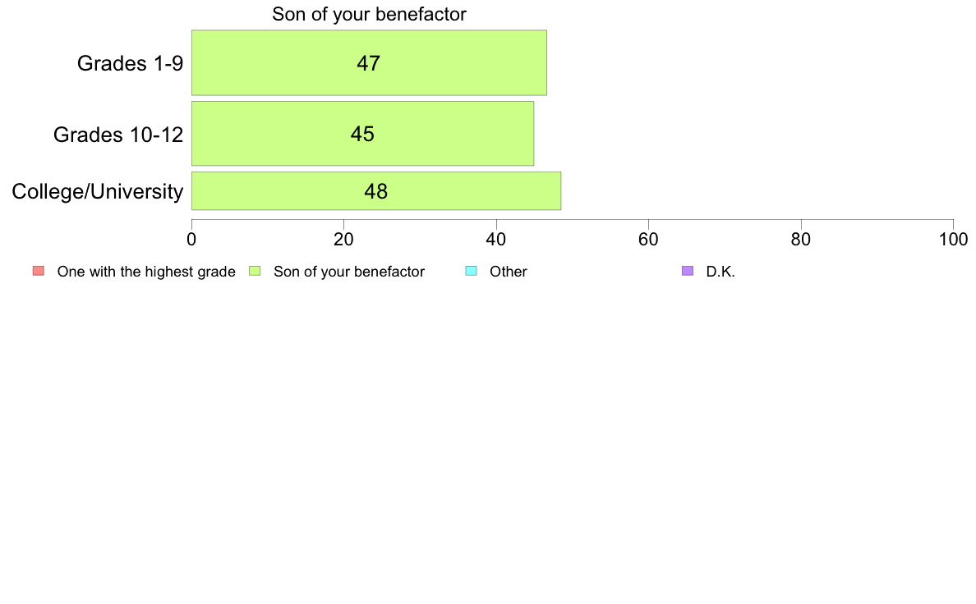This screenshot has height=604, width=976.
Task: Select the 'One with the highest grade' legend label
Action: (146, 272)
